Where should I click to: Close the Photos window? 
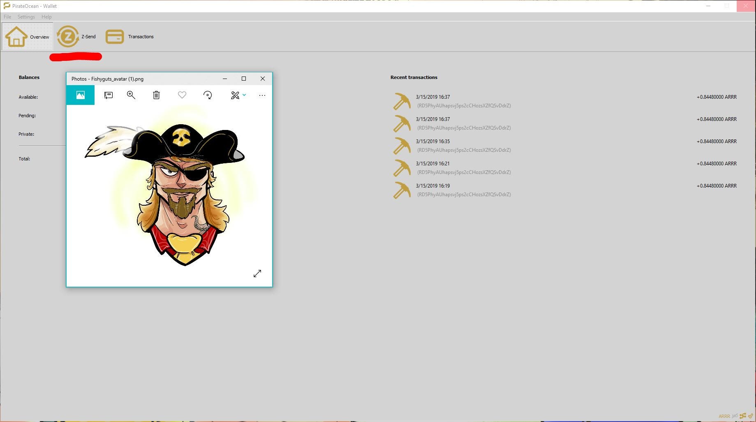(x=263, y=79)
